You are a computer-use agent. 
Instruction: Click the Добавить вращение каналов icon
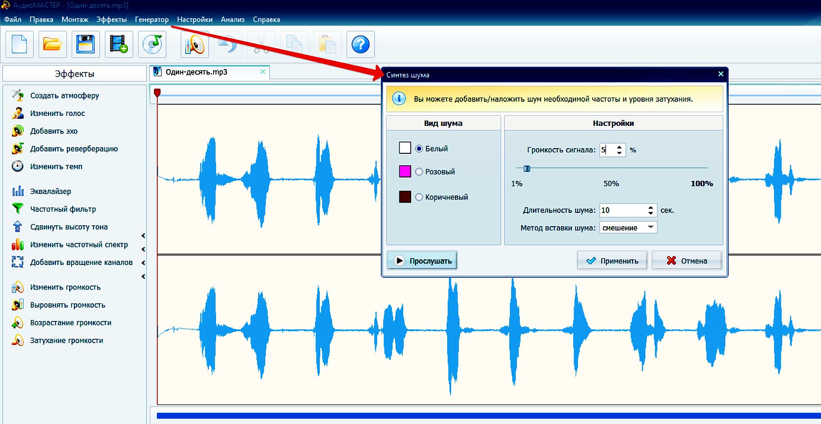coord(18,262)
